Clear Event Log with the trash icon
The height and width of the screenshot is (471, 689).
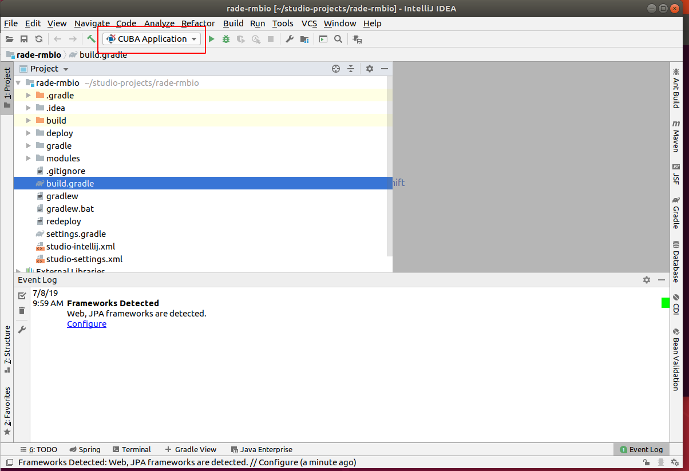pyautogui.click(x=22, y=311)
